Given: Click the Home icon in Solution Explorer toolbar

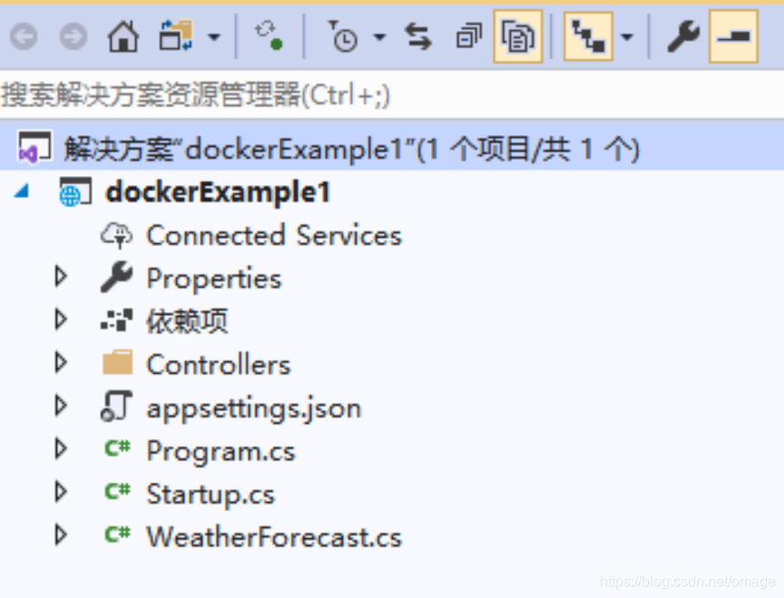Looking at the screenshot, I should (x=122, y=36).
